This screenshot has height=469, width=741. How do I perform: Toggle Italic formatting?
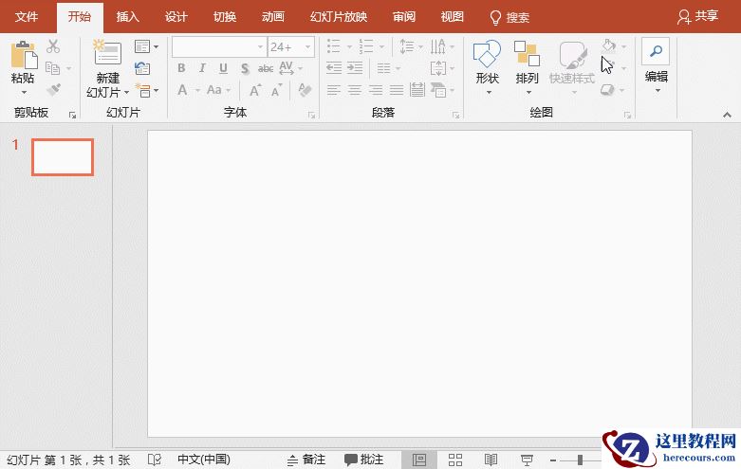click(202, 68)
